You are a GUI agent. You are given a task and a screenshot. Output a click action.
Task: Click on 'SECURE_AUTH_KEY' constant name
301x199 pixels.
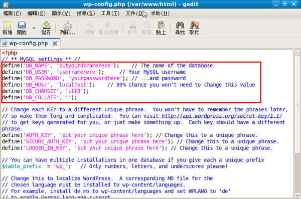tap(49, 142)
